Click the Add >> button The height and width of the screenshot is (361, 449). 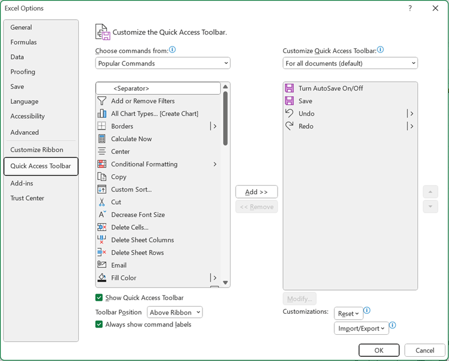tap(256, 192)
